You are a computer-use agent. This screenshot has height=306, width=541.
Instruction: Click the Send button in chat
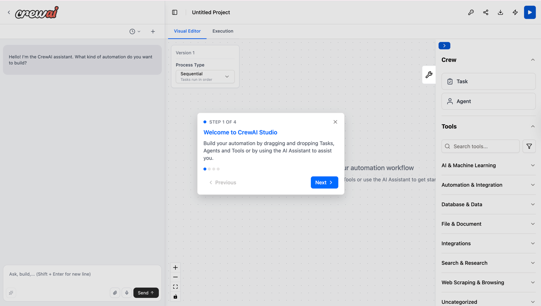click(146, 293)
